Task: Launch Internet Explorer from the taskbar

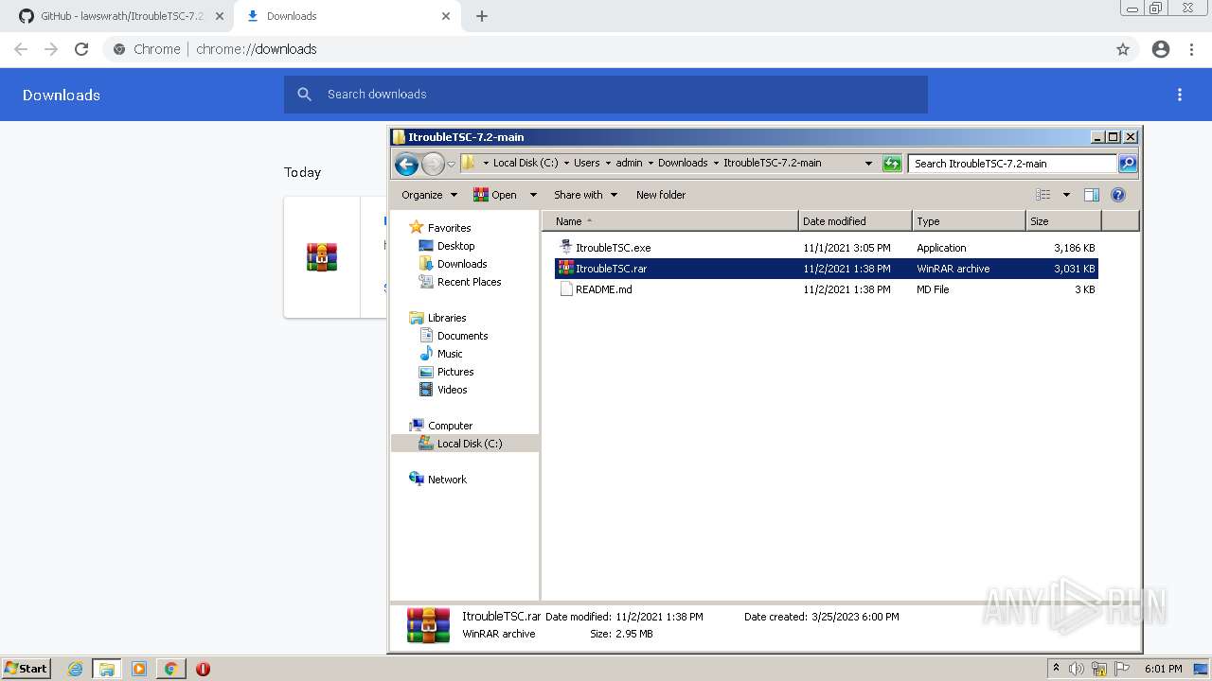Action: tap(76, 669)
